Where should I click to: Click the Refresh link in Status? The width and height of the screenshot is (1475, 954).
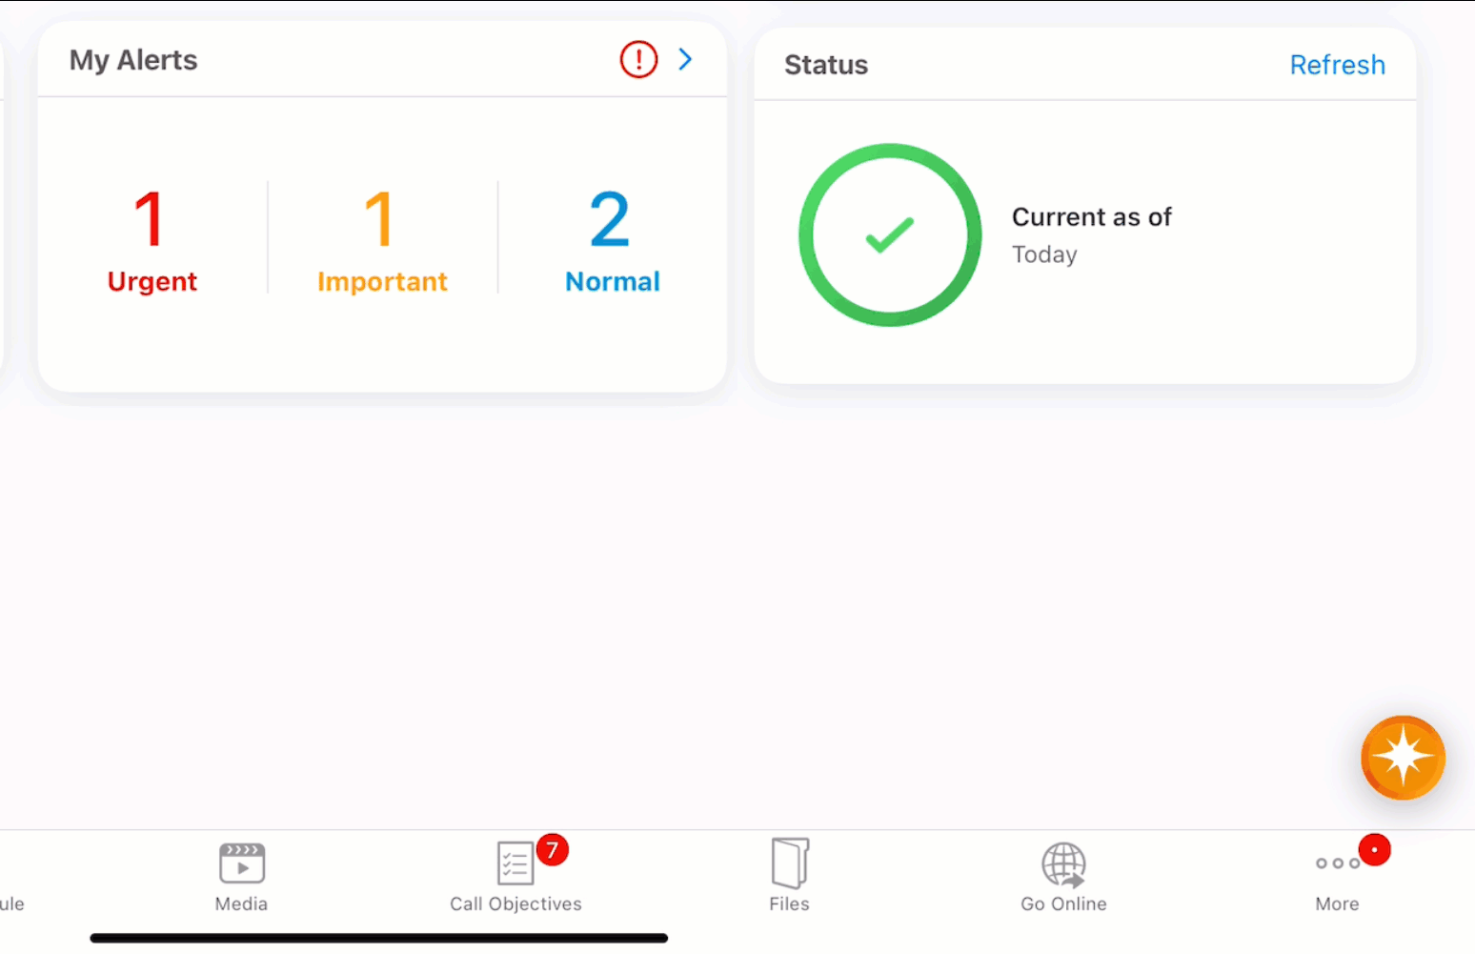click(1336, 65)
